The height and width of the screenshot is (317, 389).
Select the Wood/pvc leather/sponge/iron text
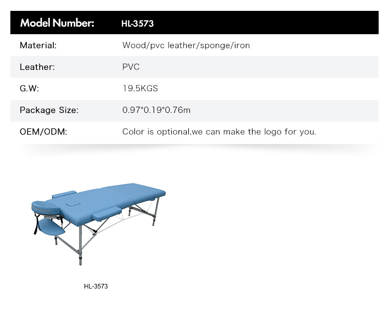[x=186, y=46]
